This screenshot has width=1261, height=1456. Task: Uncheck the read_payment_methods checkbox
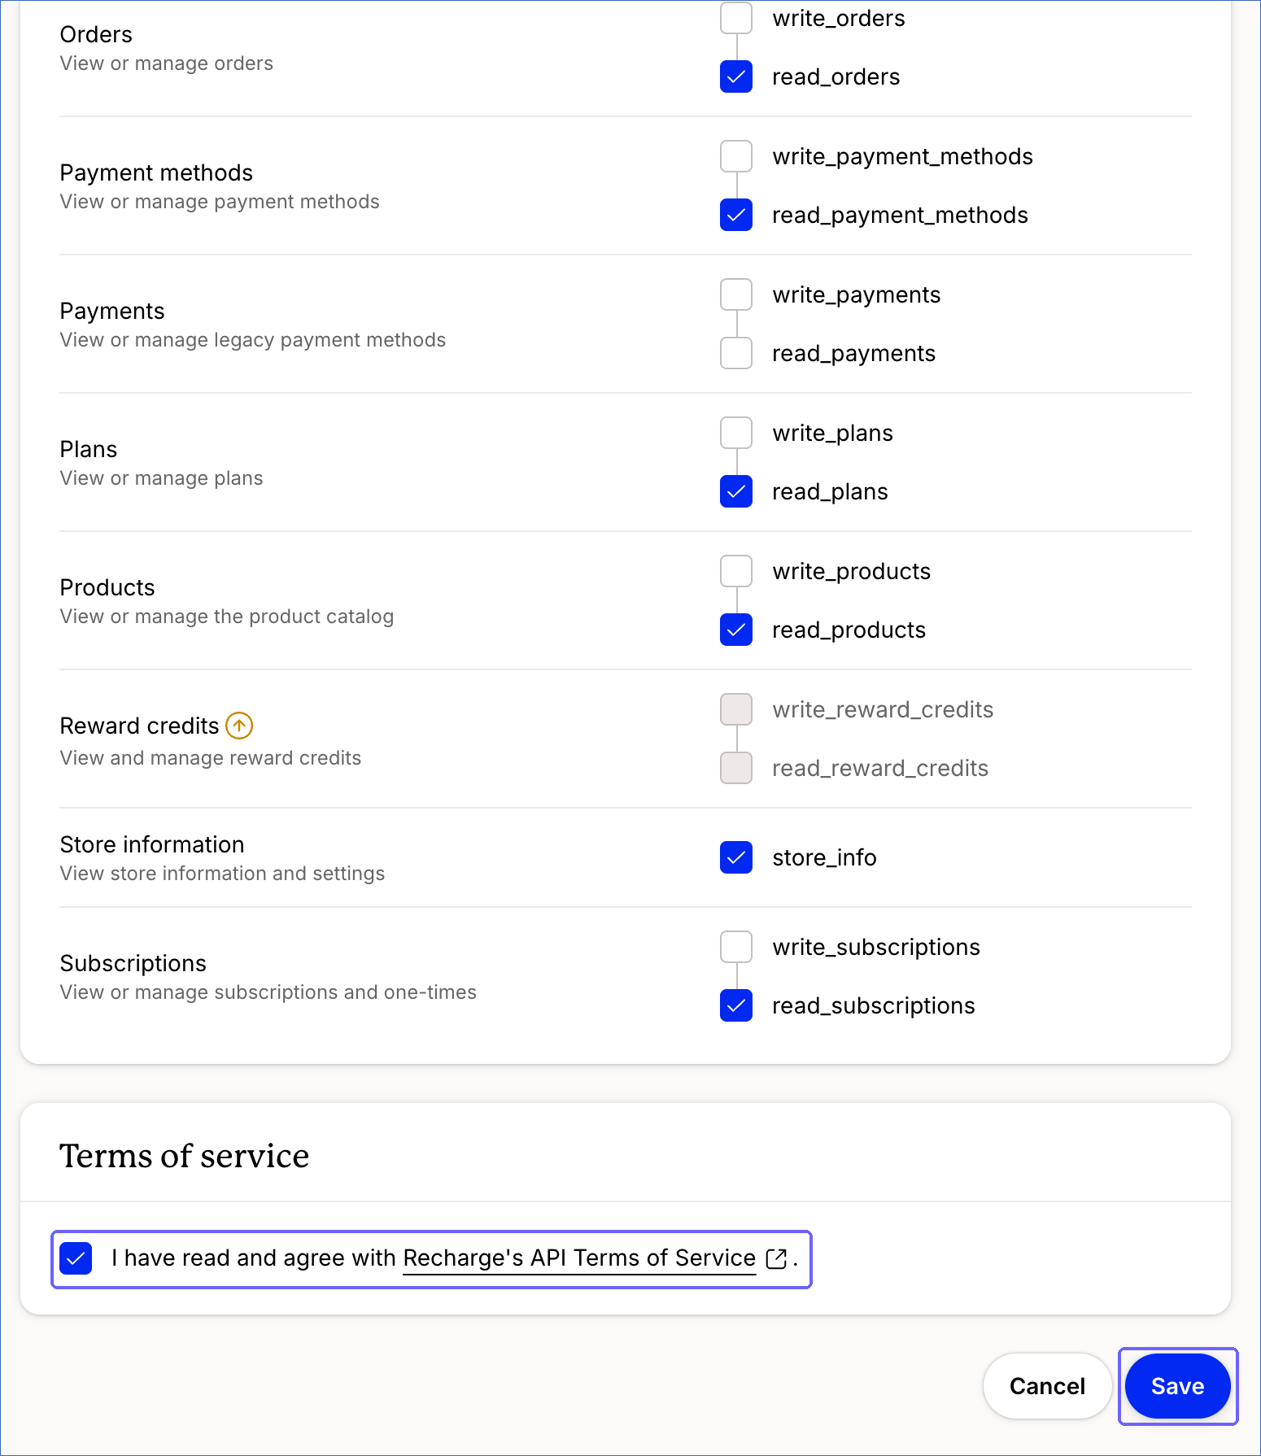(736, 215)
